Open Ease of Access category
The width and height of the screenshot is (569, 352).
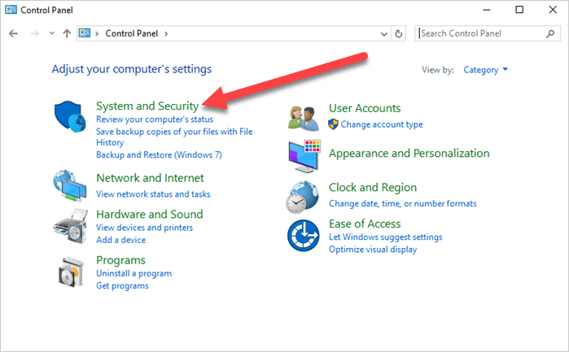(365, 224)
